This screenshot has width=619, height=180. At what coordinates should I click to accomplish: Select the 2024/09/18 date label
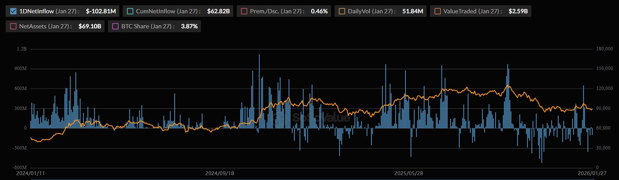pyautogui.click(x=220, y=173)
